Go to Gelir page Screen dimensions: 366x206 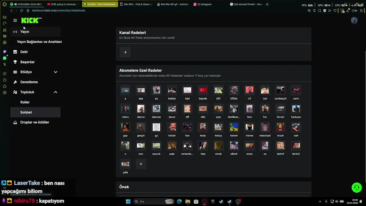click(x=35, y=52)
